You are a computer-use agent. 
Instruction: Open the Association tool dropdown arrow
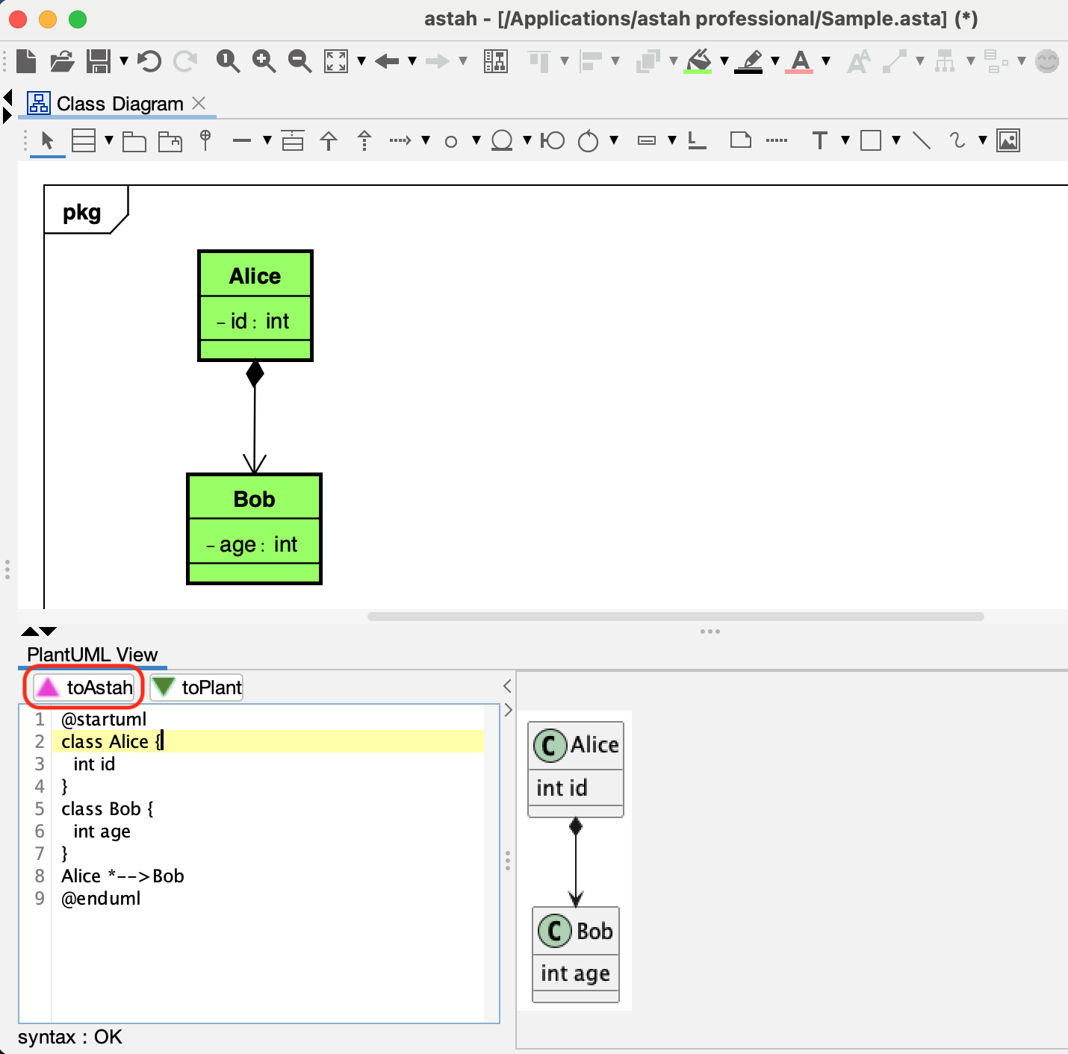pyautogui.click(x=267, y=140)
